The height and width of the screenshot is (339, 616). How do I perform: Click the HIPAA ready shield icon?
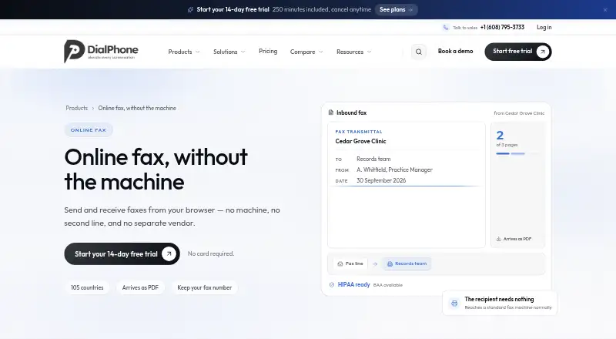332,285
